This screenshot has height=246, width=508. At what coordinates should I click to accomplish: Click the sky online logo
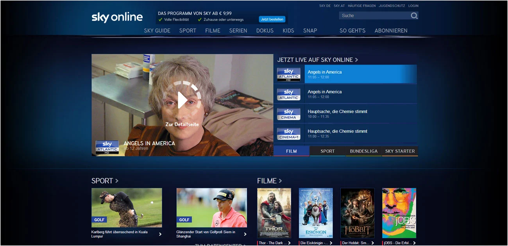117,18
